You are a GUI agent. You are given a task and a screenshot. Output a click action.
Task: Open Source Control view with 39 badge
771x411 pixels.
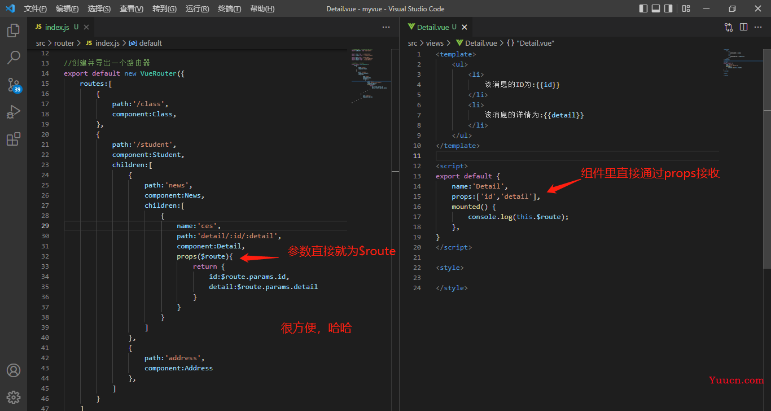14,85
